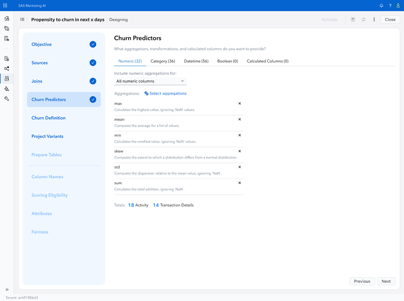This screenshot has width=404, height=301.
Task: Open the user profile icon
Action: 398,6
